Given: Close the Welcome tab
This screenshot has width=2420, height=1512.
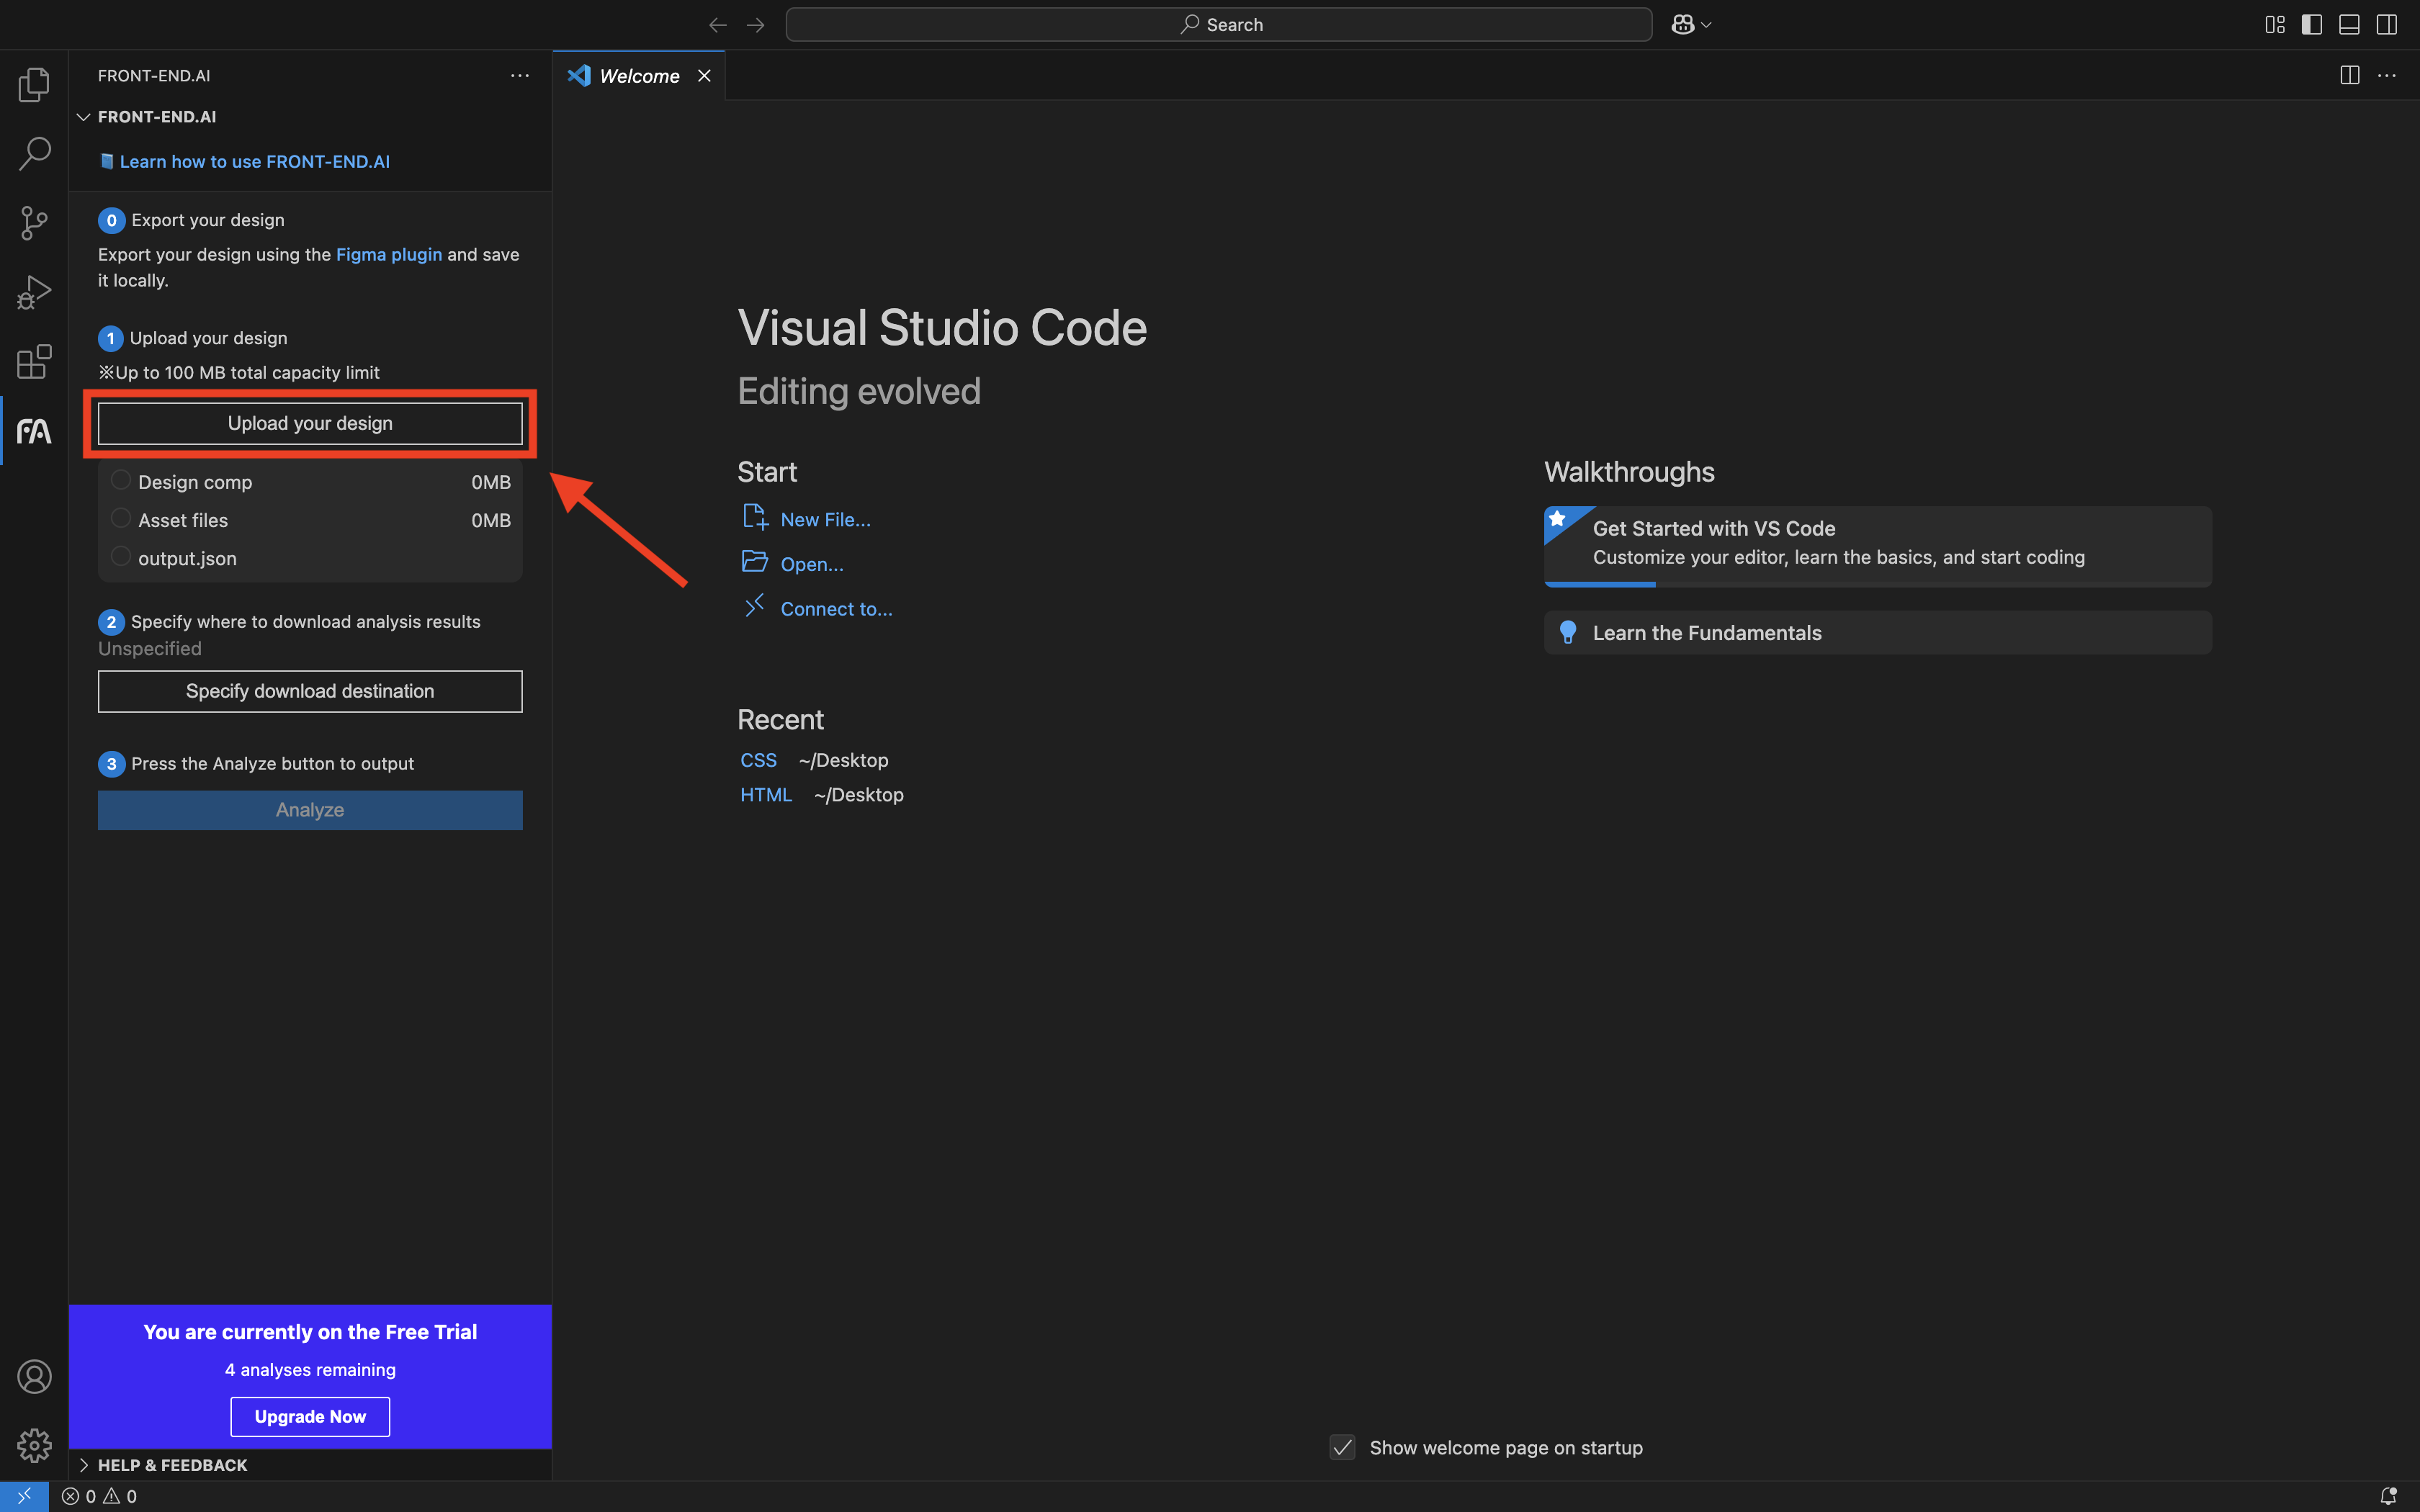Looking at the screenshot, I should tap(704, 76).
